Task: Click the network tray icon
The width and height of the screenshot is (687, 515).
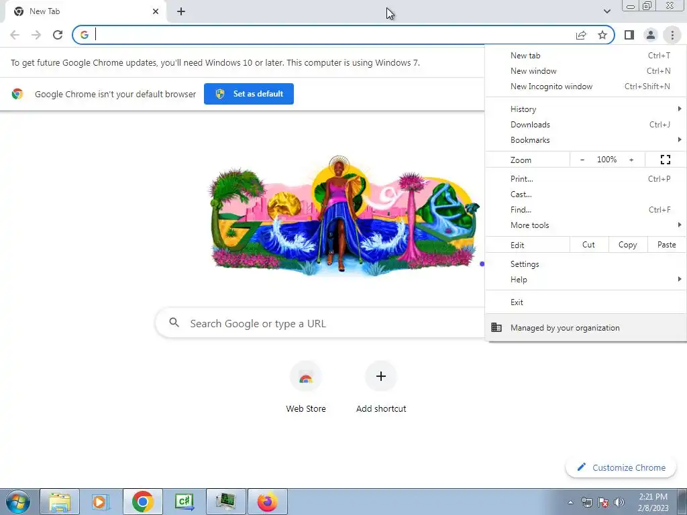Action: pos(586,502)
